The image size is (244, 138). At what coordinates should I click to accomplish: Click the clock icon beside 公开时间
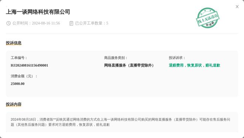(x=9, y=23)
